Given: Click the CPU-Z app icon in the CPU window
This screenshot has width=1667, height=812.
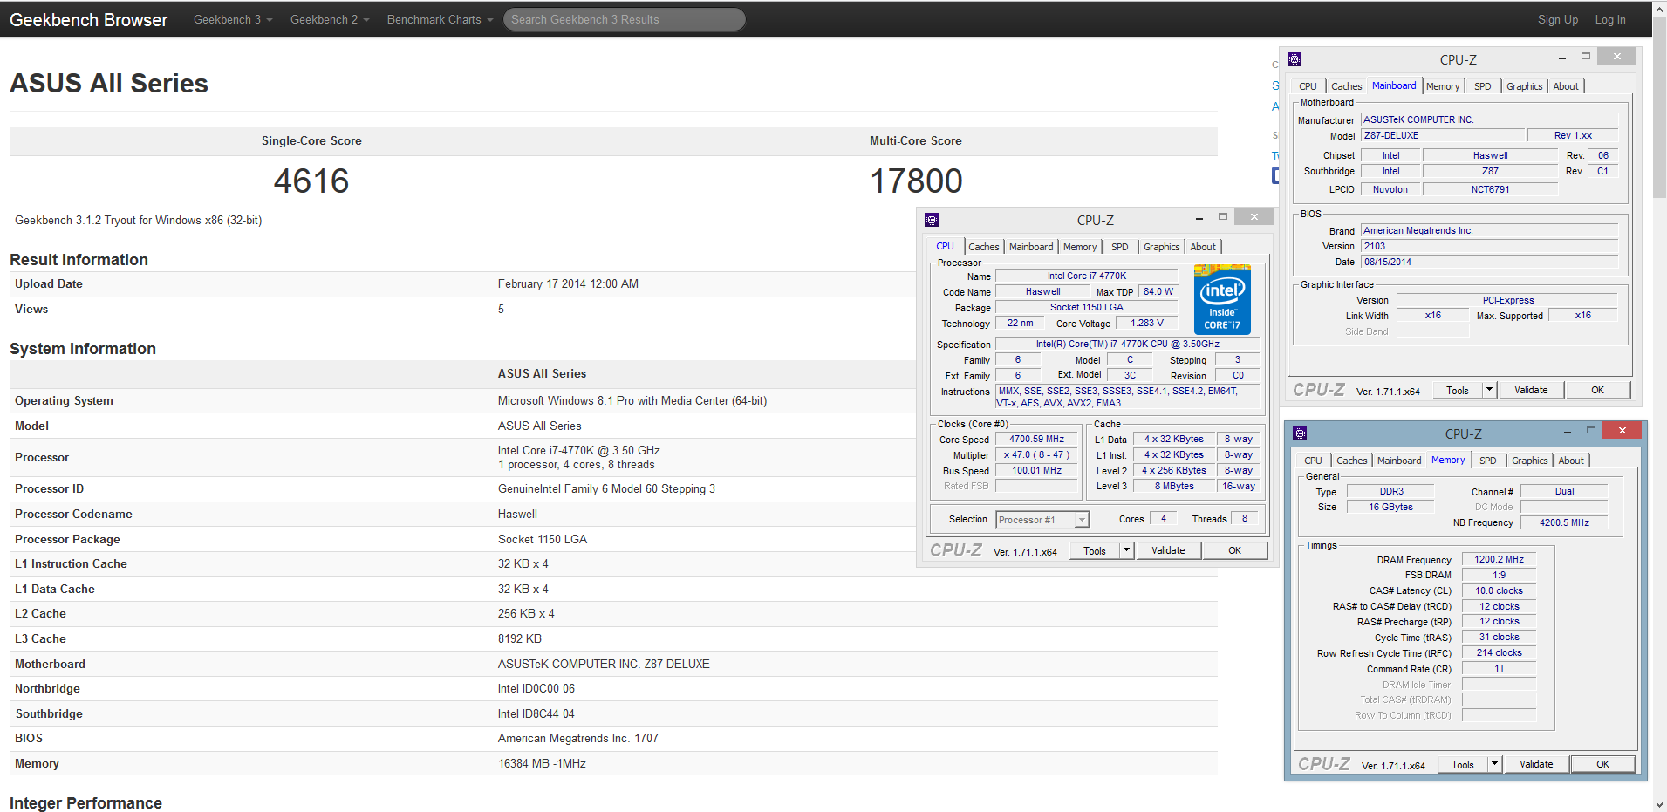Looking at the screenshot, I should click(932, 220).
